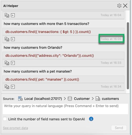Insert the transactions query into editor
Image resolution: width=132 pixels, height=135 pixels.
[13, 39]
